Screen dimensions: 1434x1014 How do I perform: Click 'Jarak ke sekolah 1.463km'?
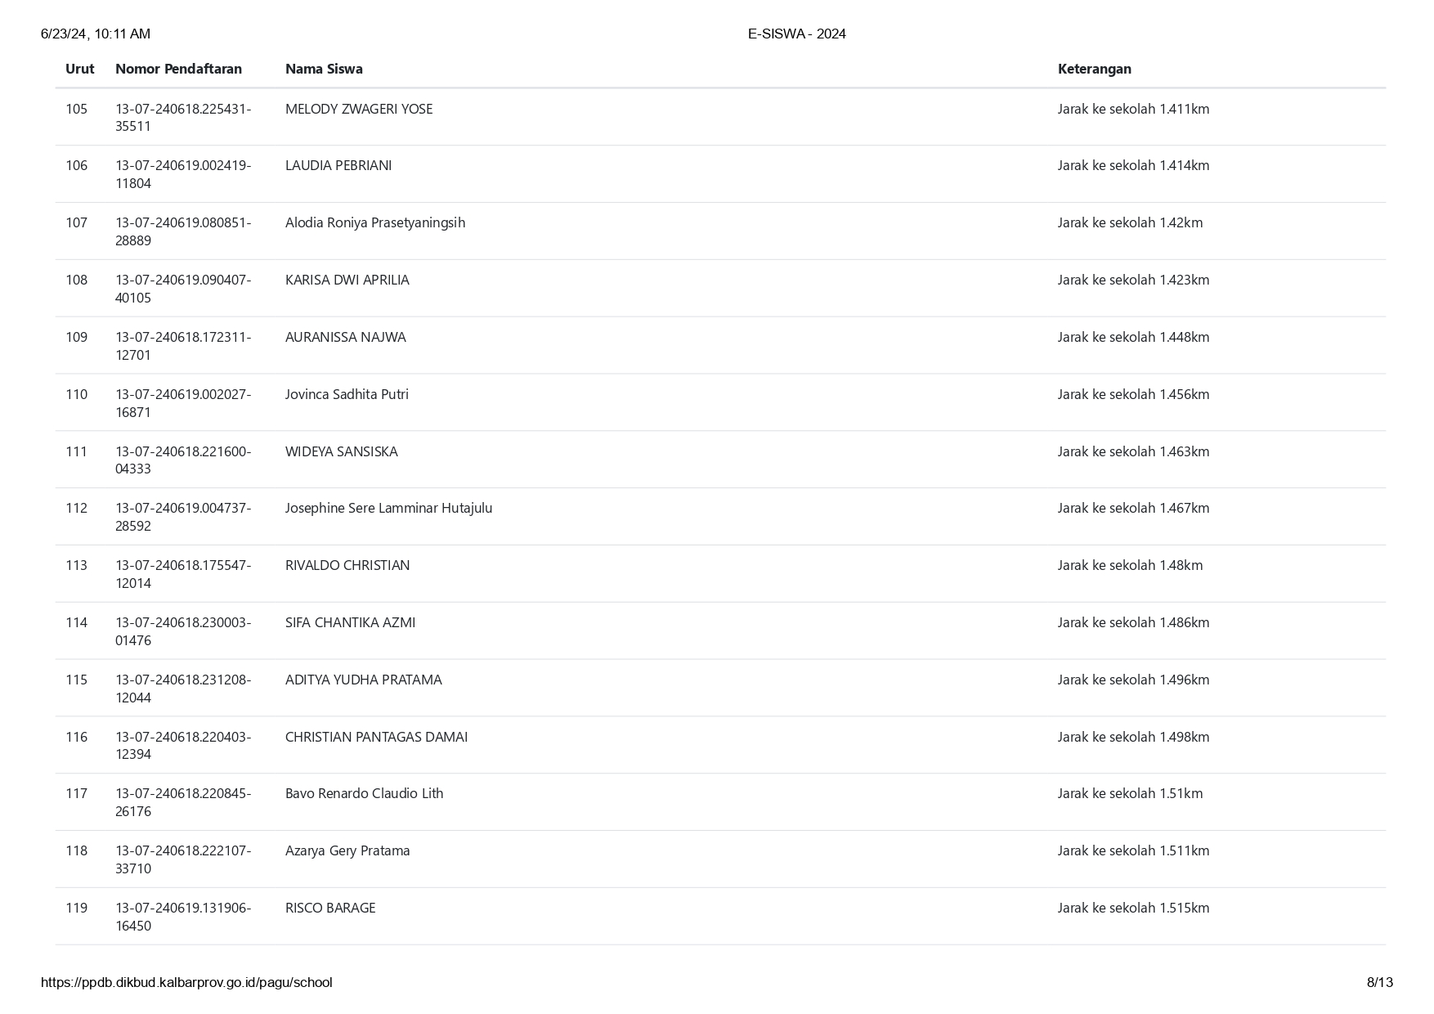tap(1133, 451)
